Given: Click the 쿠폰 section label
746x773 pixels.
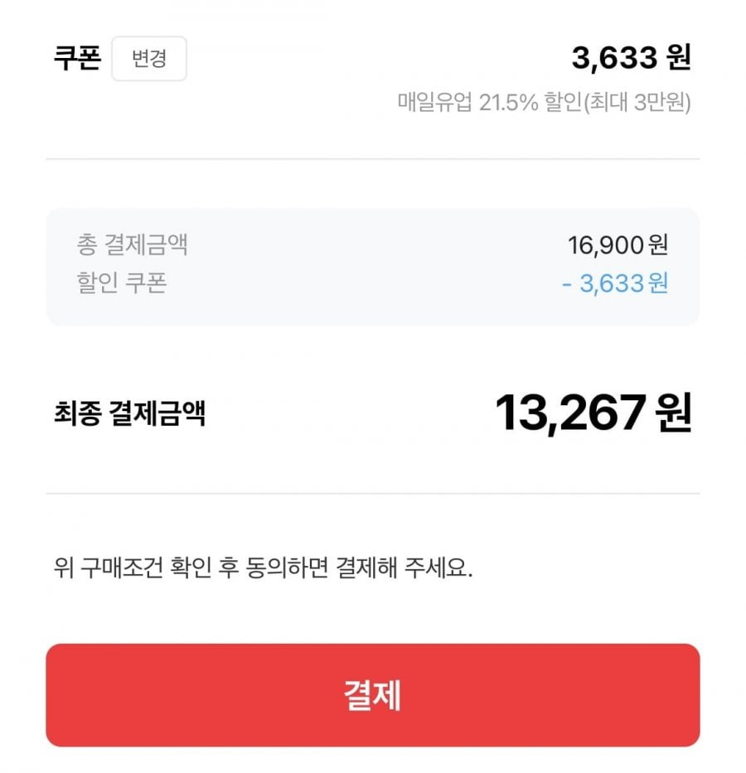Looking at the screenshot, I should tap(77, 59).
